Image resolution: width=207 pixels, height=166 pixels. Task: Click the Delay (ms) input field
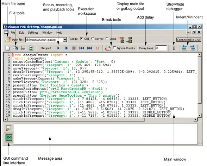[x=161, y=48]
